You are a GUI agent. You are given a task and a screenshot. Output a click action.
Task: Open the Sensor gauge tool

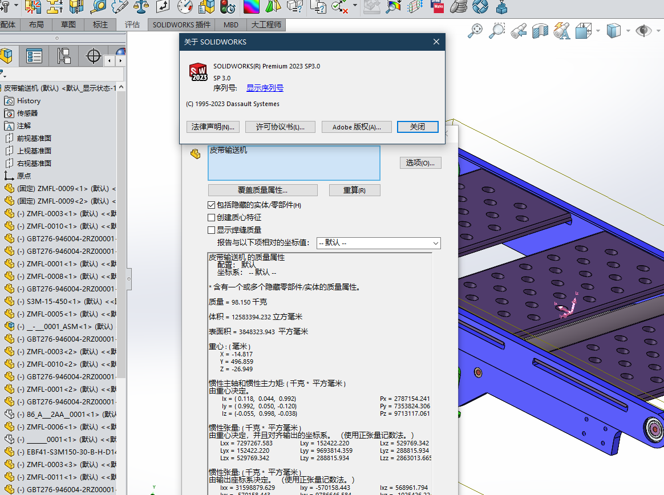pyautogui.click(x=185, y=6)
